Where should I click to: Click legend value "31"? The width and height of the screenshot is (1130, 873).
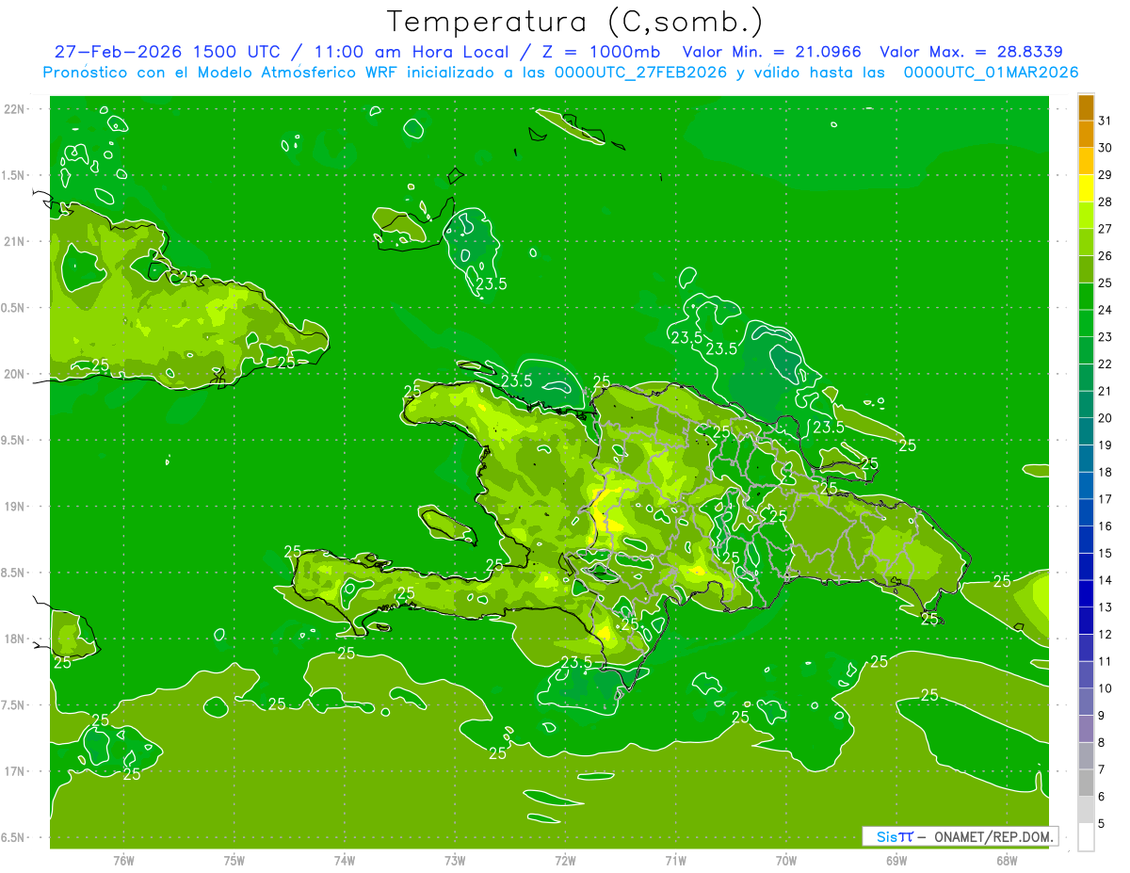click(1106, 121)
